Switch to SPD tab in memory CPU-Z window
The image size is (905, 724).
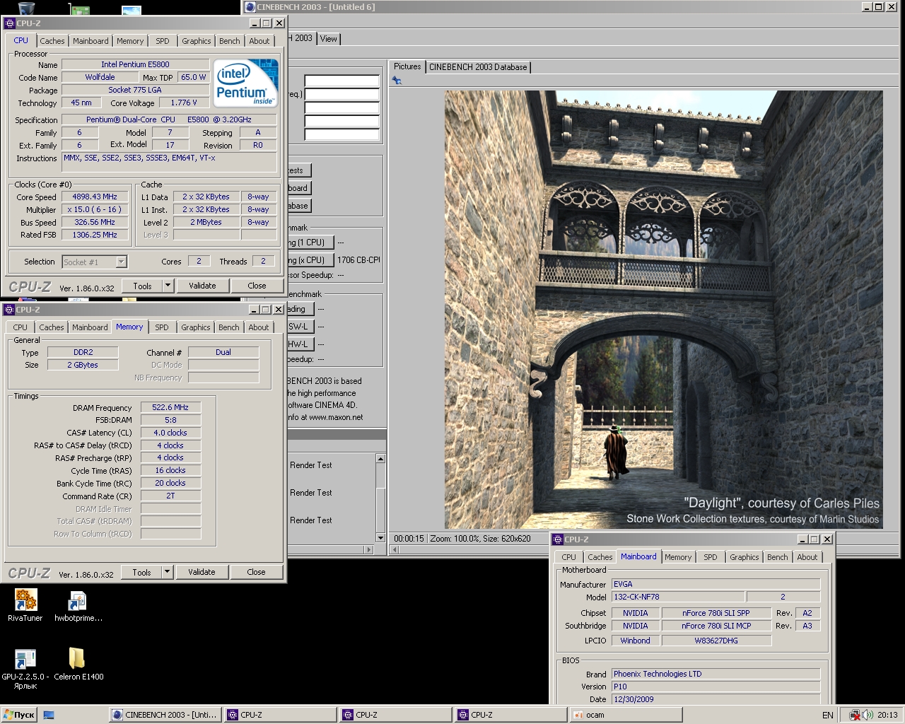162,327
